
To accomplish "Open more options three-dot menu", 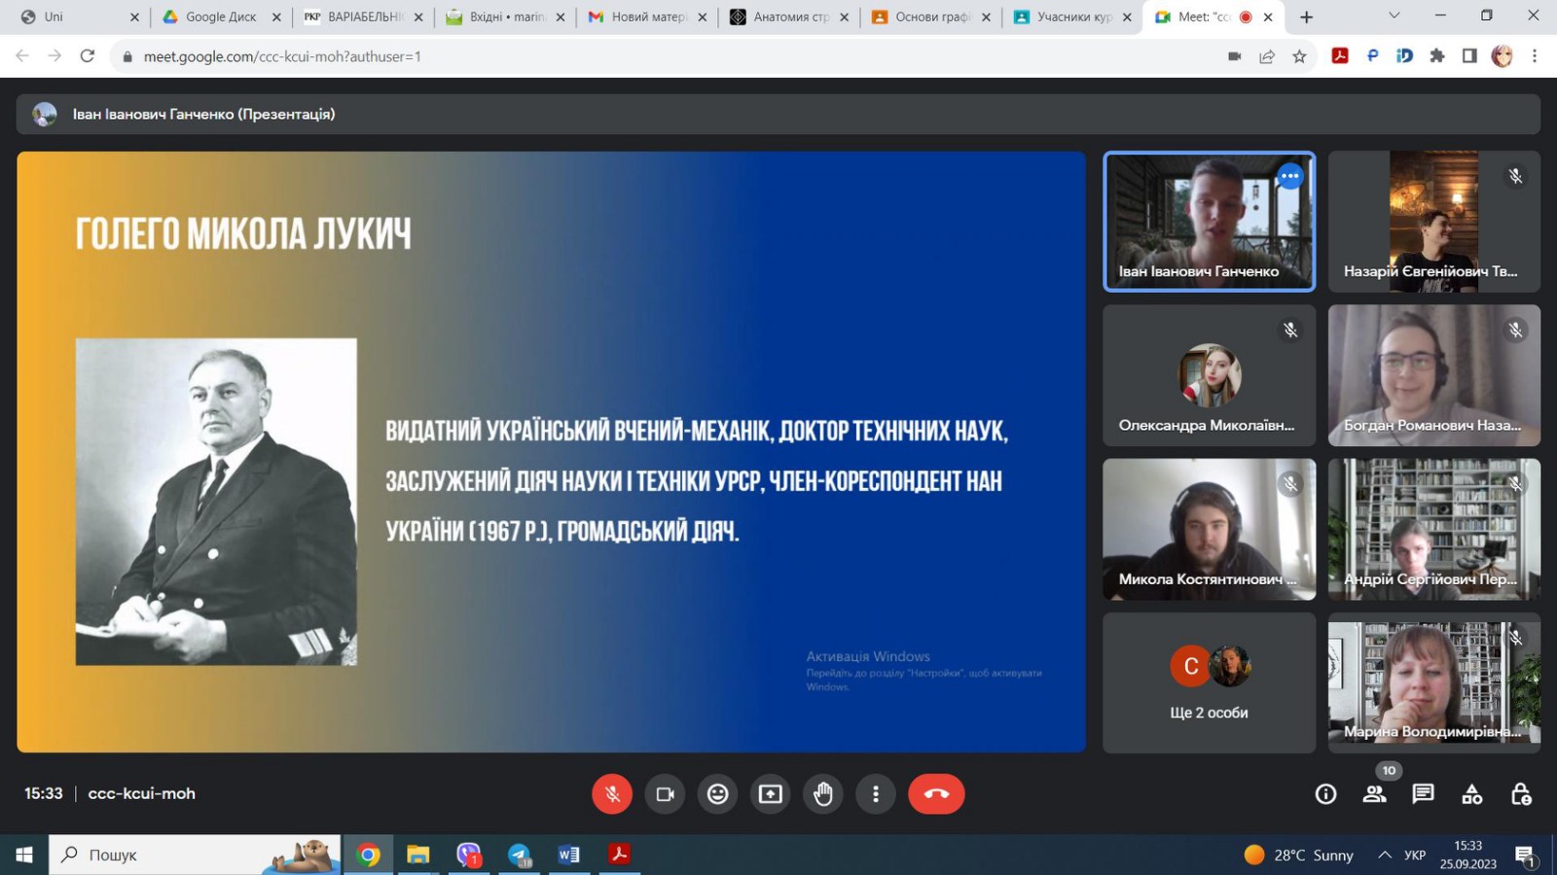I will click(x=876, y=794).
